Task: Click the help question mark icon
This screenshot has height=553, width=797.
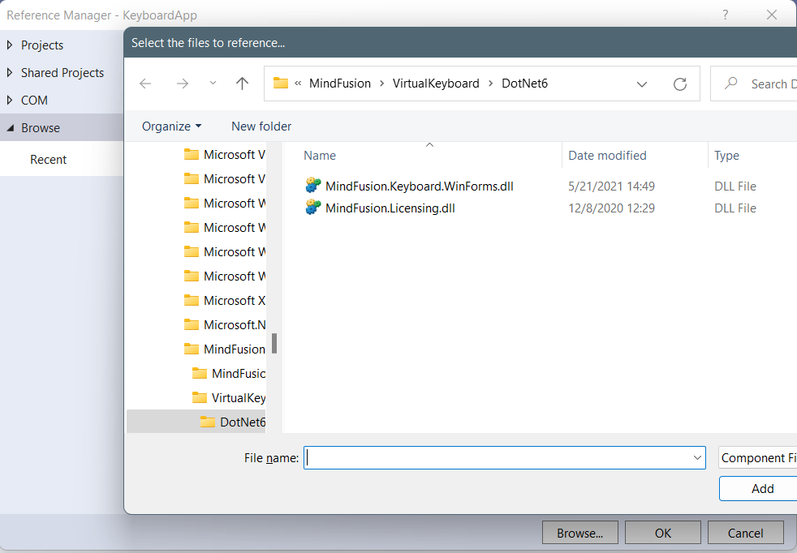Action: (726, 15)
